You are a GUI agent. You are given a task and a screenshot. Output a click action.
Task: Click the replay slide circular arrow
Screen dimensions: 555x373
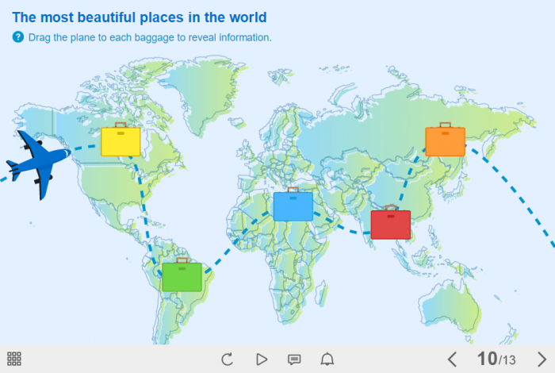228,359
